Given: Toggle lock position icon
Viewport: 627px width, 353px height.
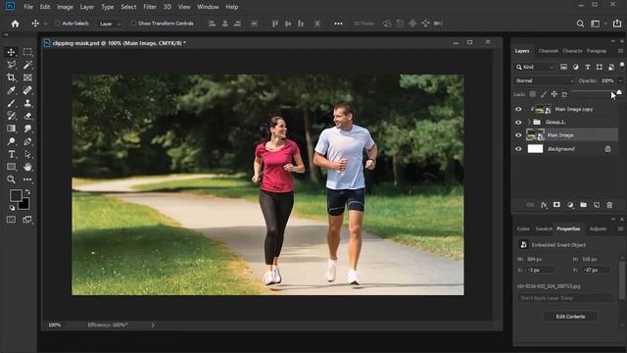Looking at the screenshot, I should click(x=555, y=94).
